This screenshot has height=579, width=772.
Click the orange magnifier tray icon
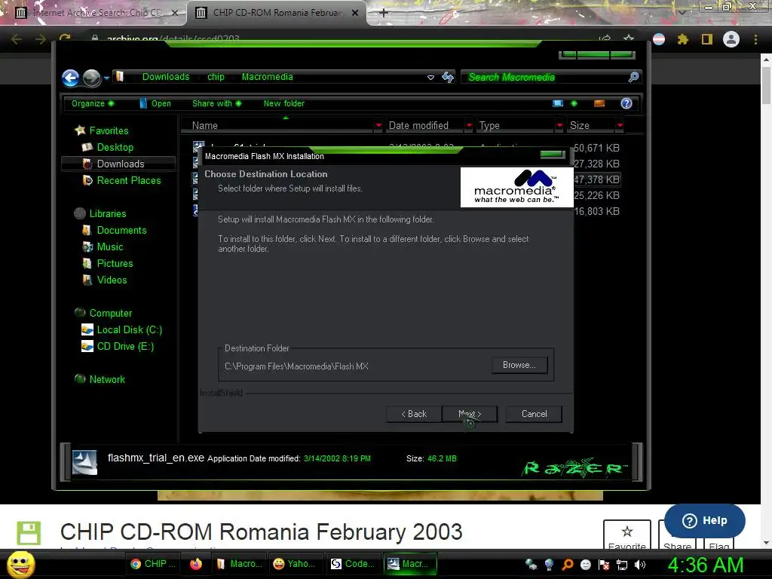(567, 565)
